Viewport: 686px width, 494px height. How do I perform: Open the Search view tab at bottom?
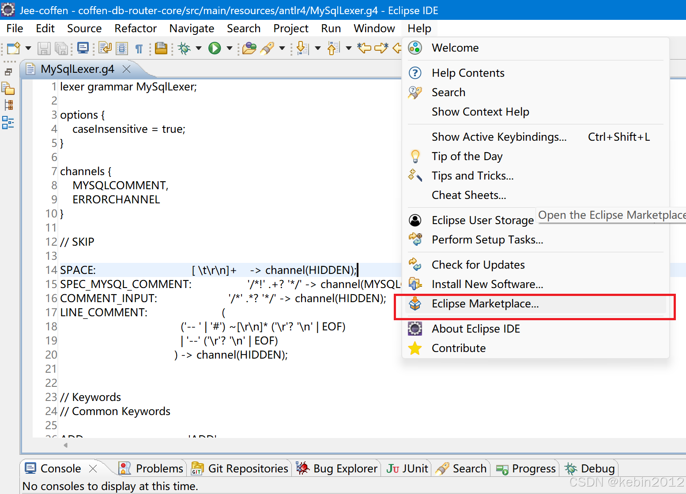461,468
